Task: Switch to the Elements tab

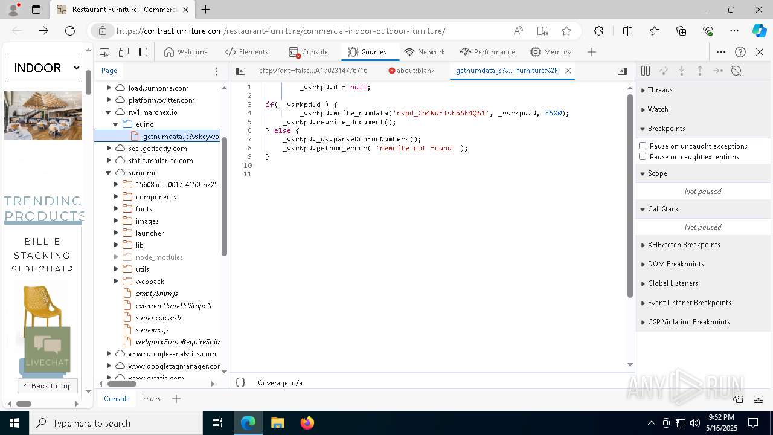Action: tap(246, 52)
